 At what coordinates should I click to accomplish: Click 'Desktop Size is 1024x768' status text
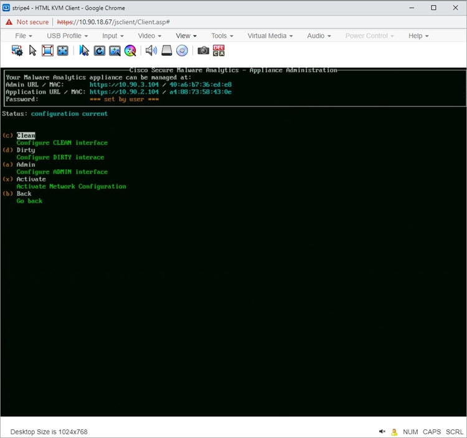point(49,432)
